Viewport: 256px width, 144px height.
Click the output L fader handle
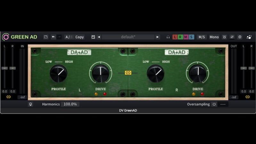coord(244,68)
